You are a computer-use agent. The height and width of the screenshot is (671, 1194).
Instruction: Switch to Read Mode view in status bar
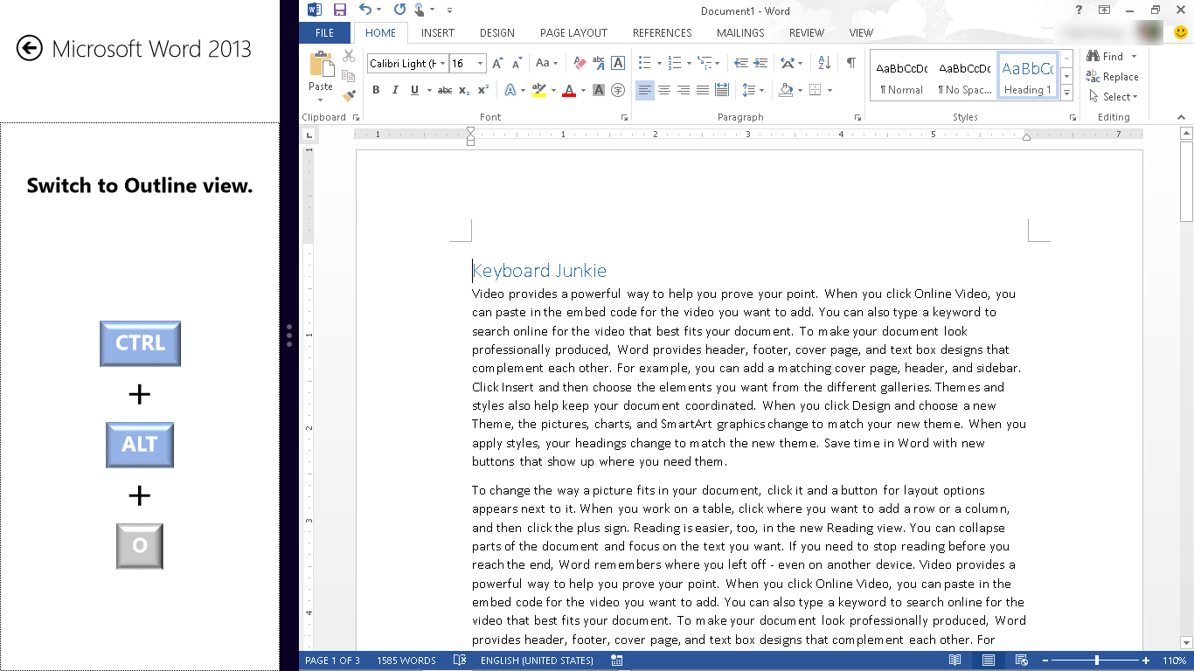tap(956, 661)
